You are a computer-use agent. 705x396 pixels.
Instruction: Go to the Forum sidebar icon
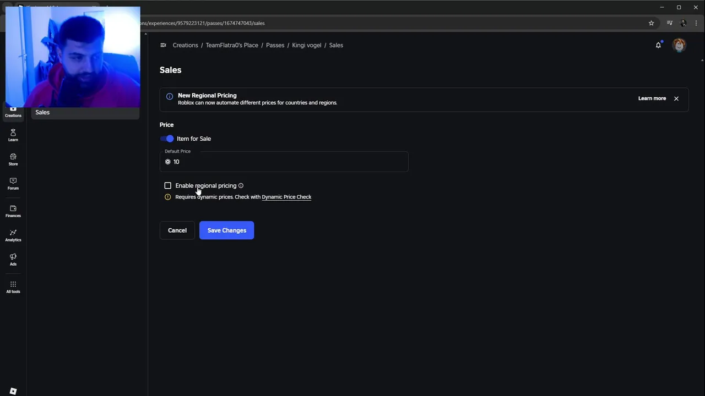point(13,183)
